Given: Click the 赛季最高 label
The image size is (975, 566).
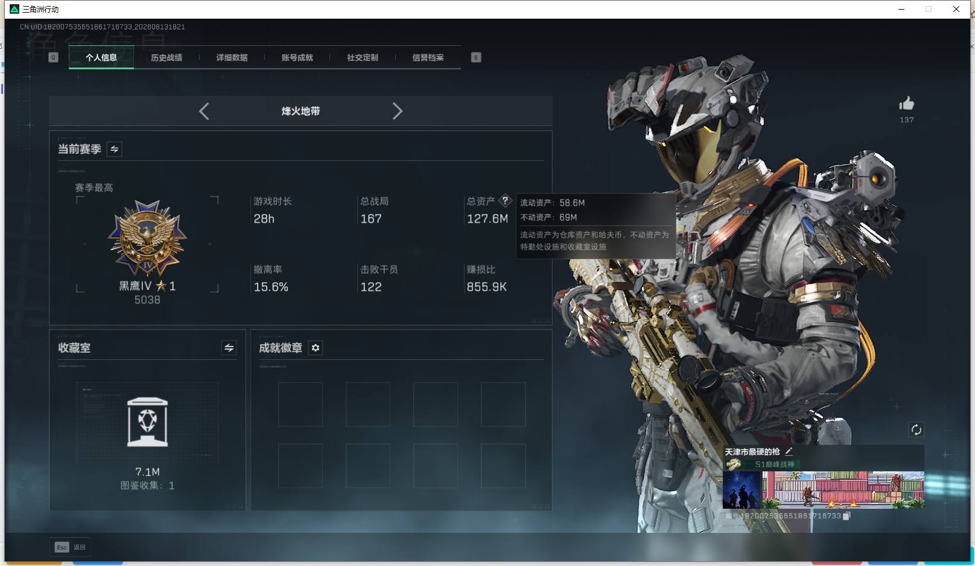Looking at the screenshot, I should tap(94, 187).
